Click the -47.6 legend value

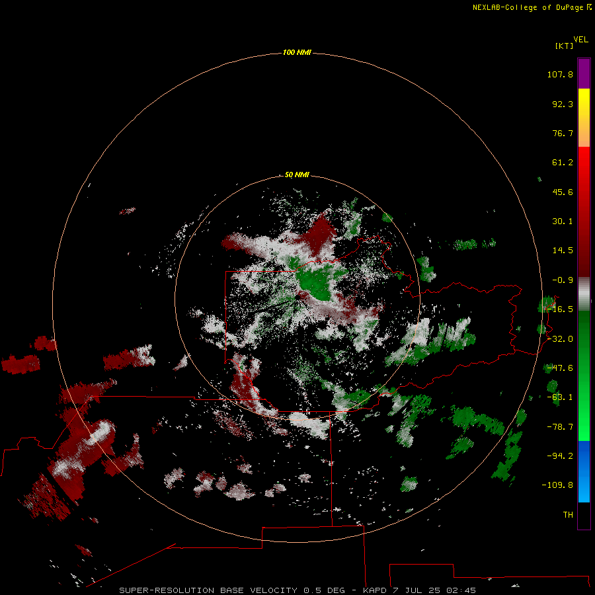(x=560, y=368)
